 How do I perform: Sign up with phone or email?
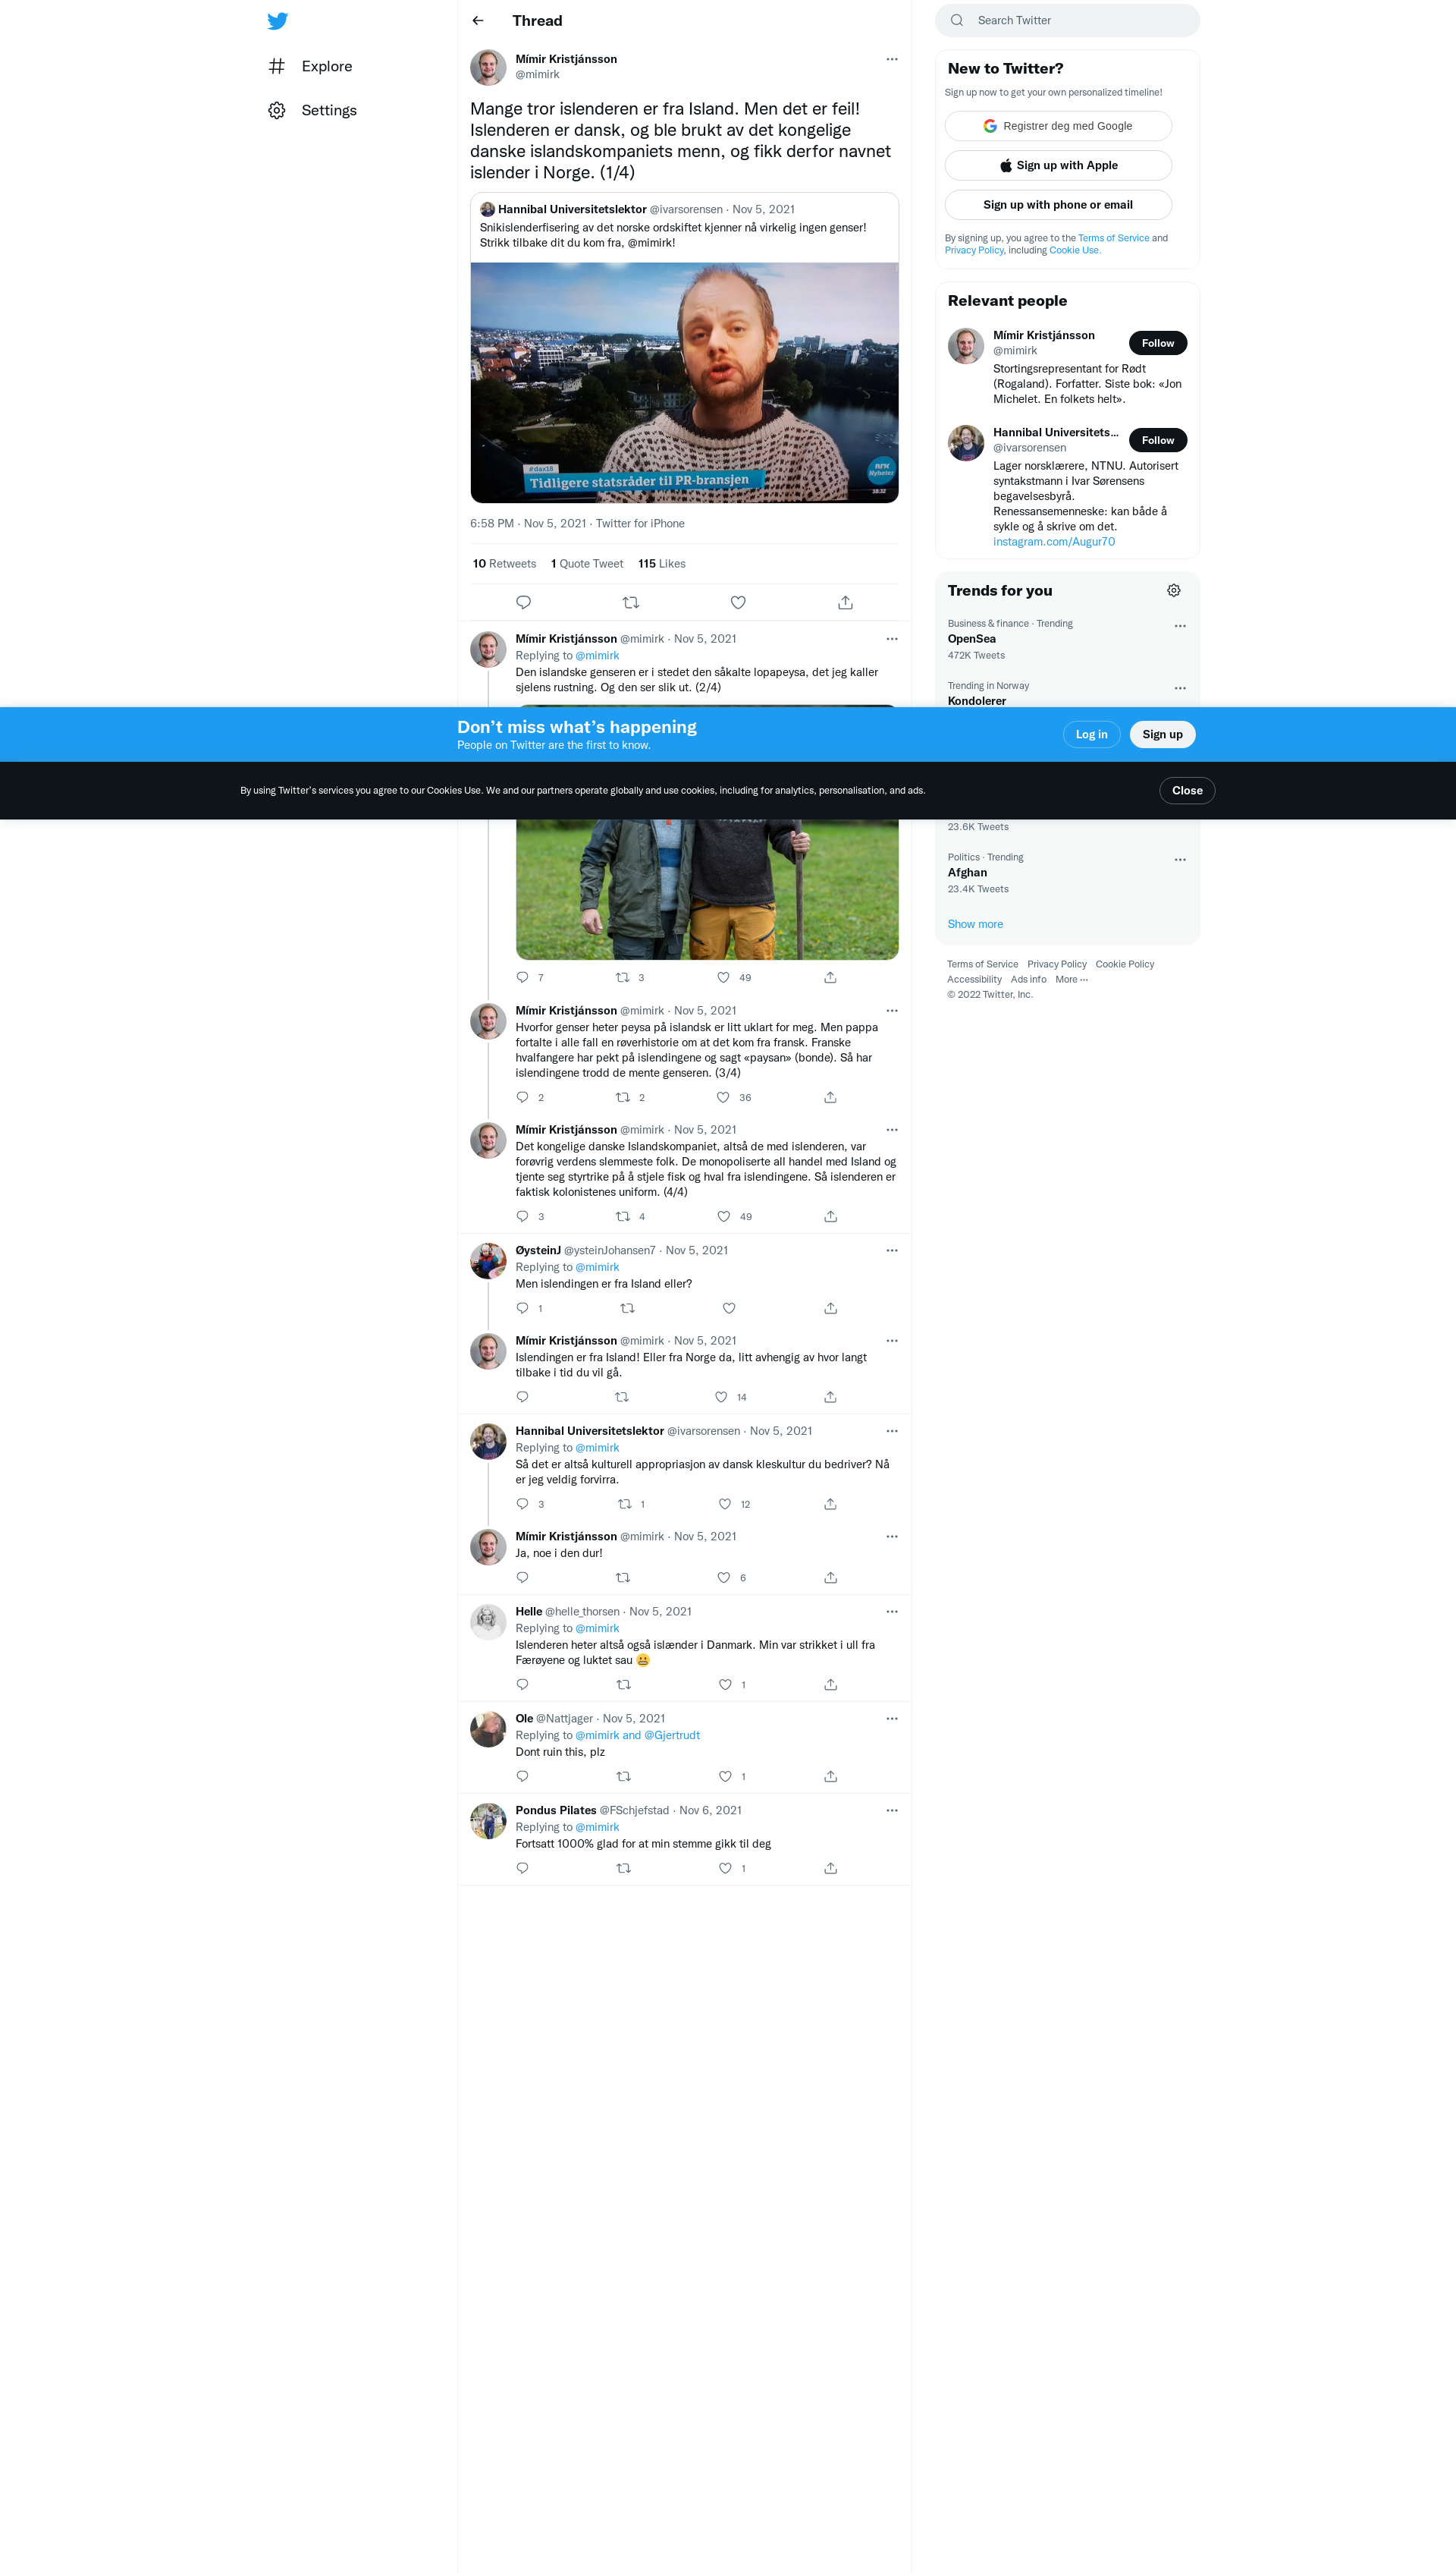[x=1058, y=205]
